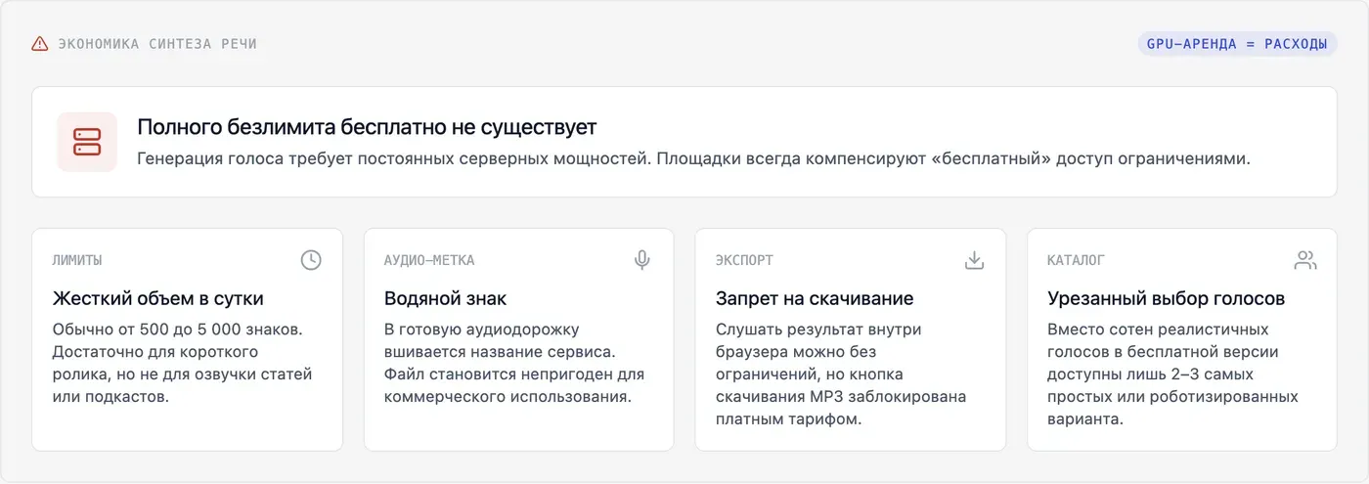Click the clock icon on Лимиты card
This screenshot has width=1369, height=484.
[x=311, y=260]
